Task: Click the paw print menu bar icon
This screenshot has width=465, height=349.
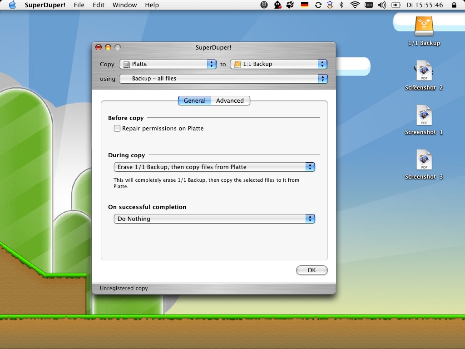Action: [290, 5]
